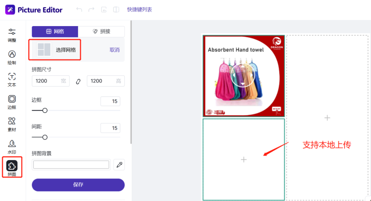The height and width of the screenshot is (201, 371).
Task: Click the undo arrow icon
Action: point(79,10)
